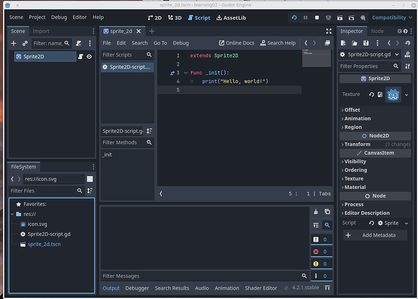Click the Texture icon thumbnail
This screenshot has height=299, width=418.
[x=393, y=94]
